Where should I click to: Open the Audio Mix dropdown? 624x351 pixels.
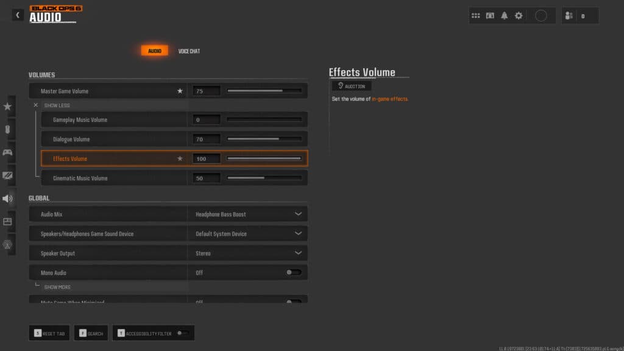[x=247, y=214]
